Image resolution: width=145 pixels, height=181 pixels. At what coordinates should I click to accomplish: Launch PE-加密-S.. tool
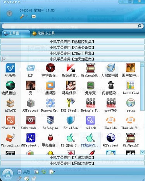tap(71, 140)
